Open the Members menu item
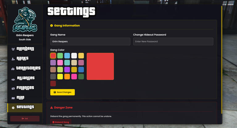 click(x=25, y=49)
